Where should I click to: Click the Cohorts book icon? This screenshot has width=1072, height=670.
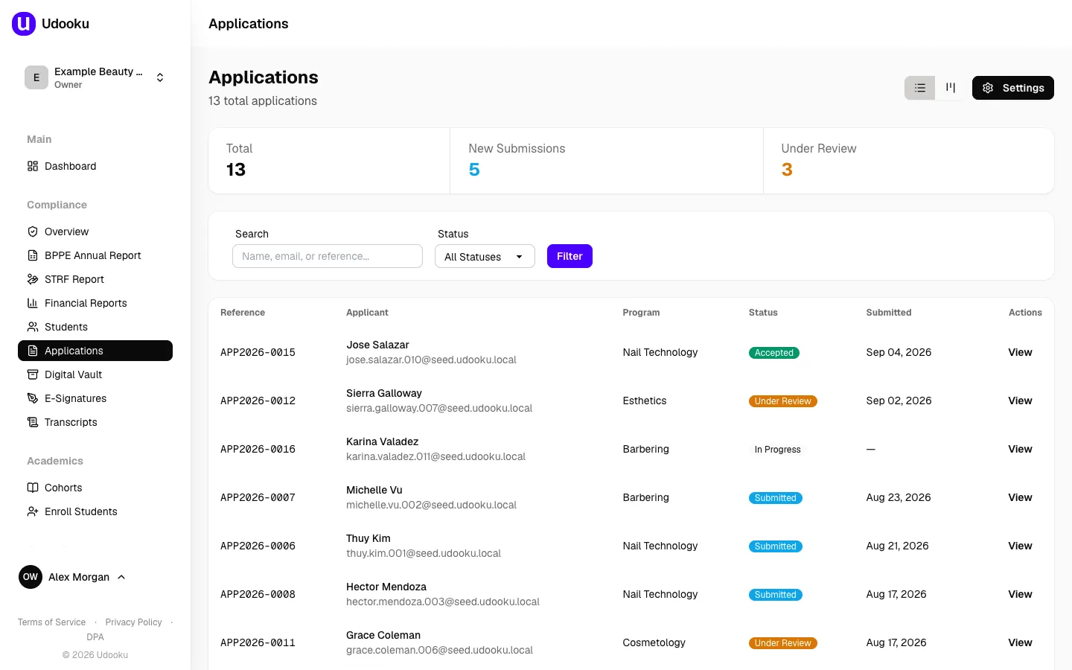coord(33,488)
